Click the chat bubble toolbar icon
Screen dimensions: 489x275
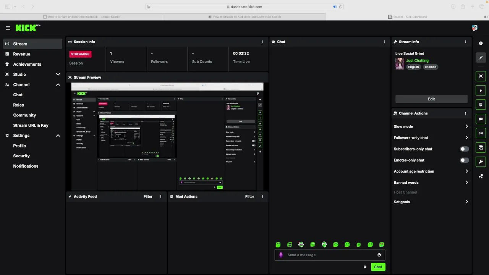click(481, 119)
